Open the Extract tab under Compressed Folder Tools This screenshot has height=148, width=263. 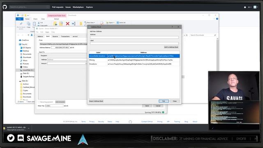click(57, 19)
